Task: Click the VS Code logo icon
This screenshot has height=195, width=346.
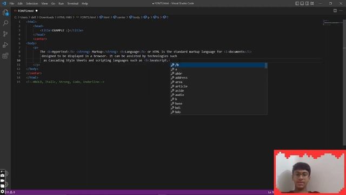Action: (x=4, y=3)
